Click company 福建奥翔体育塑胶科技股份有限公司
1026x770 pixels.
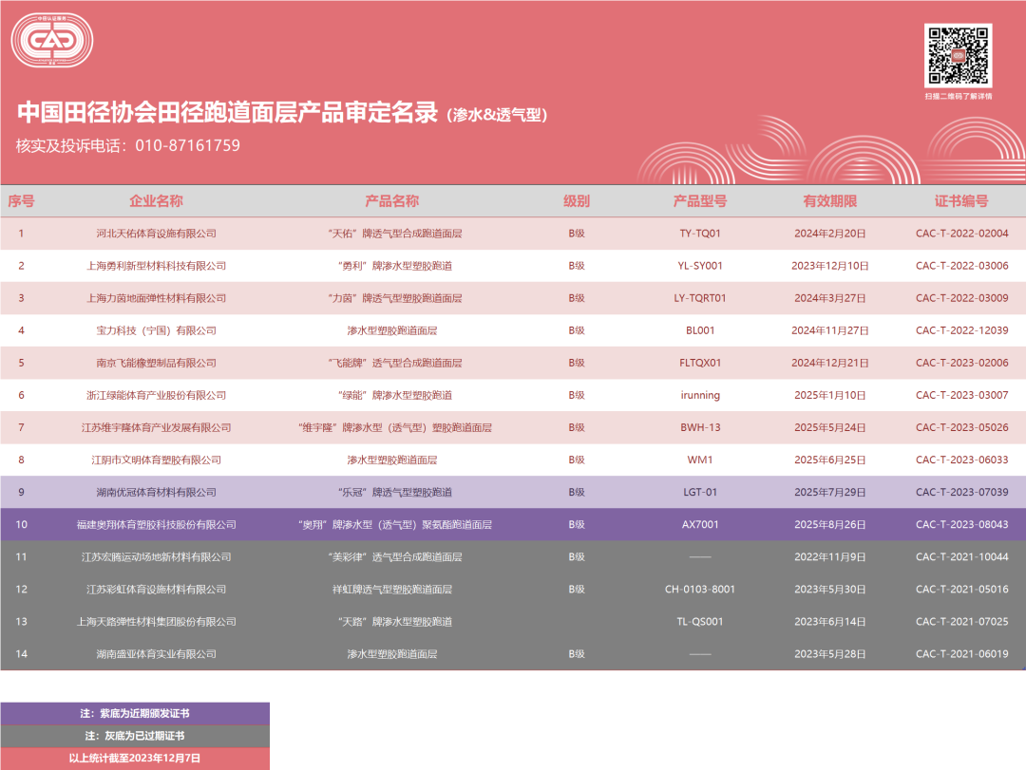click(x=156, y=525)
